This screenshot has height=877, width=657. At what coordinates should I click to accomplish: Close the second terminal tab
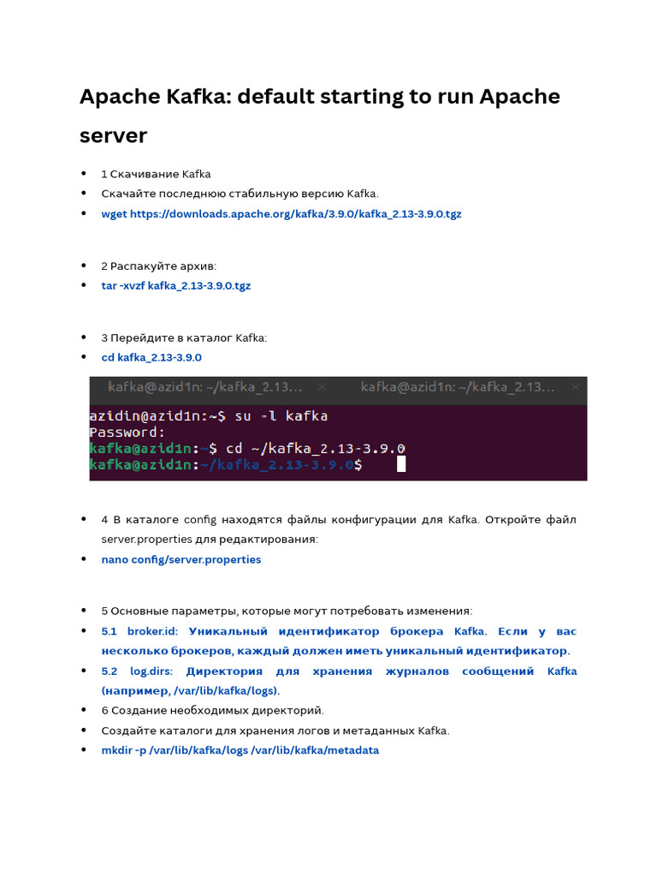pyautogui.click(x=576, y=386)
